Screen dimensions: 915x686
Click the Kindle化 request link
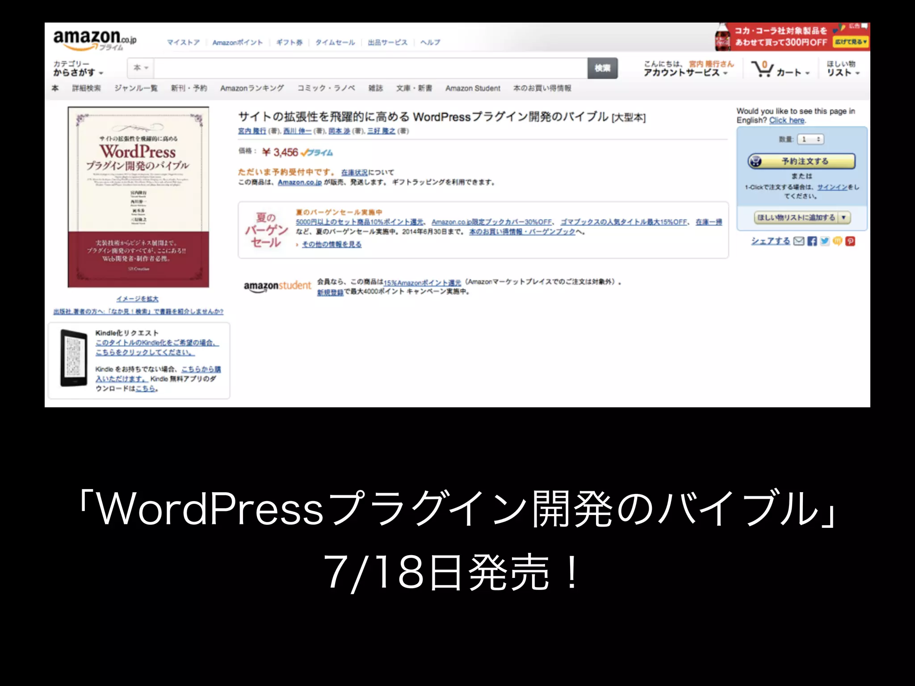click(x=157, y=347)
